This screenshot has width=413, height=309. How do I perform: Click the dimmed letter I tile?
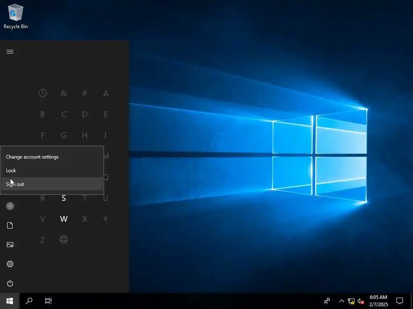(x=106, y=135)
